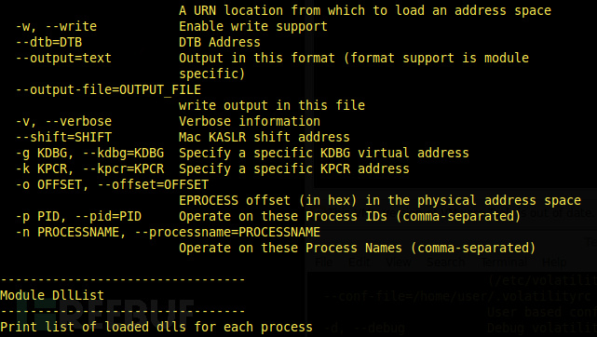
Task: Click the '--shift=SHIFT' option
Action: pos(63,137)
